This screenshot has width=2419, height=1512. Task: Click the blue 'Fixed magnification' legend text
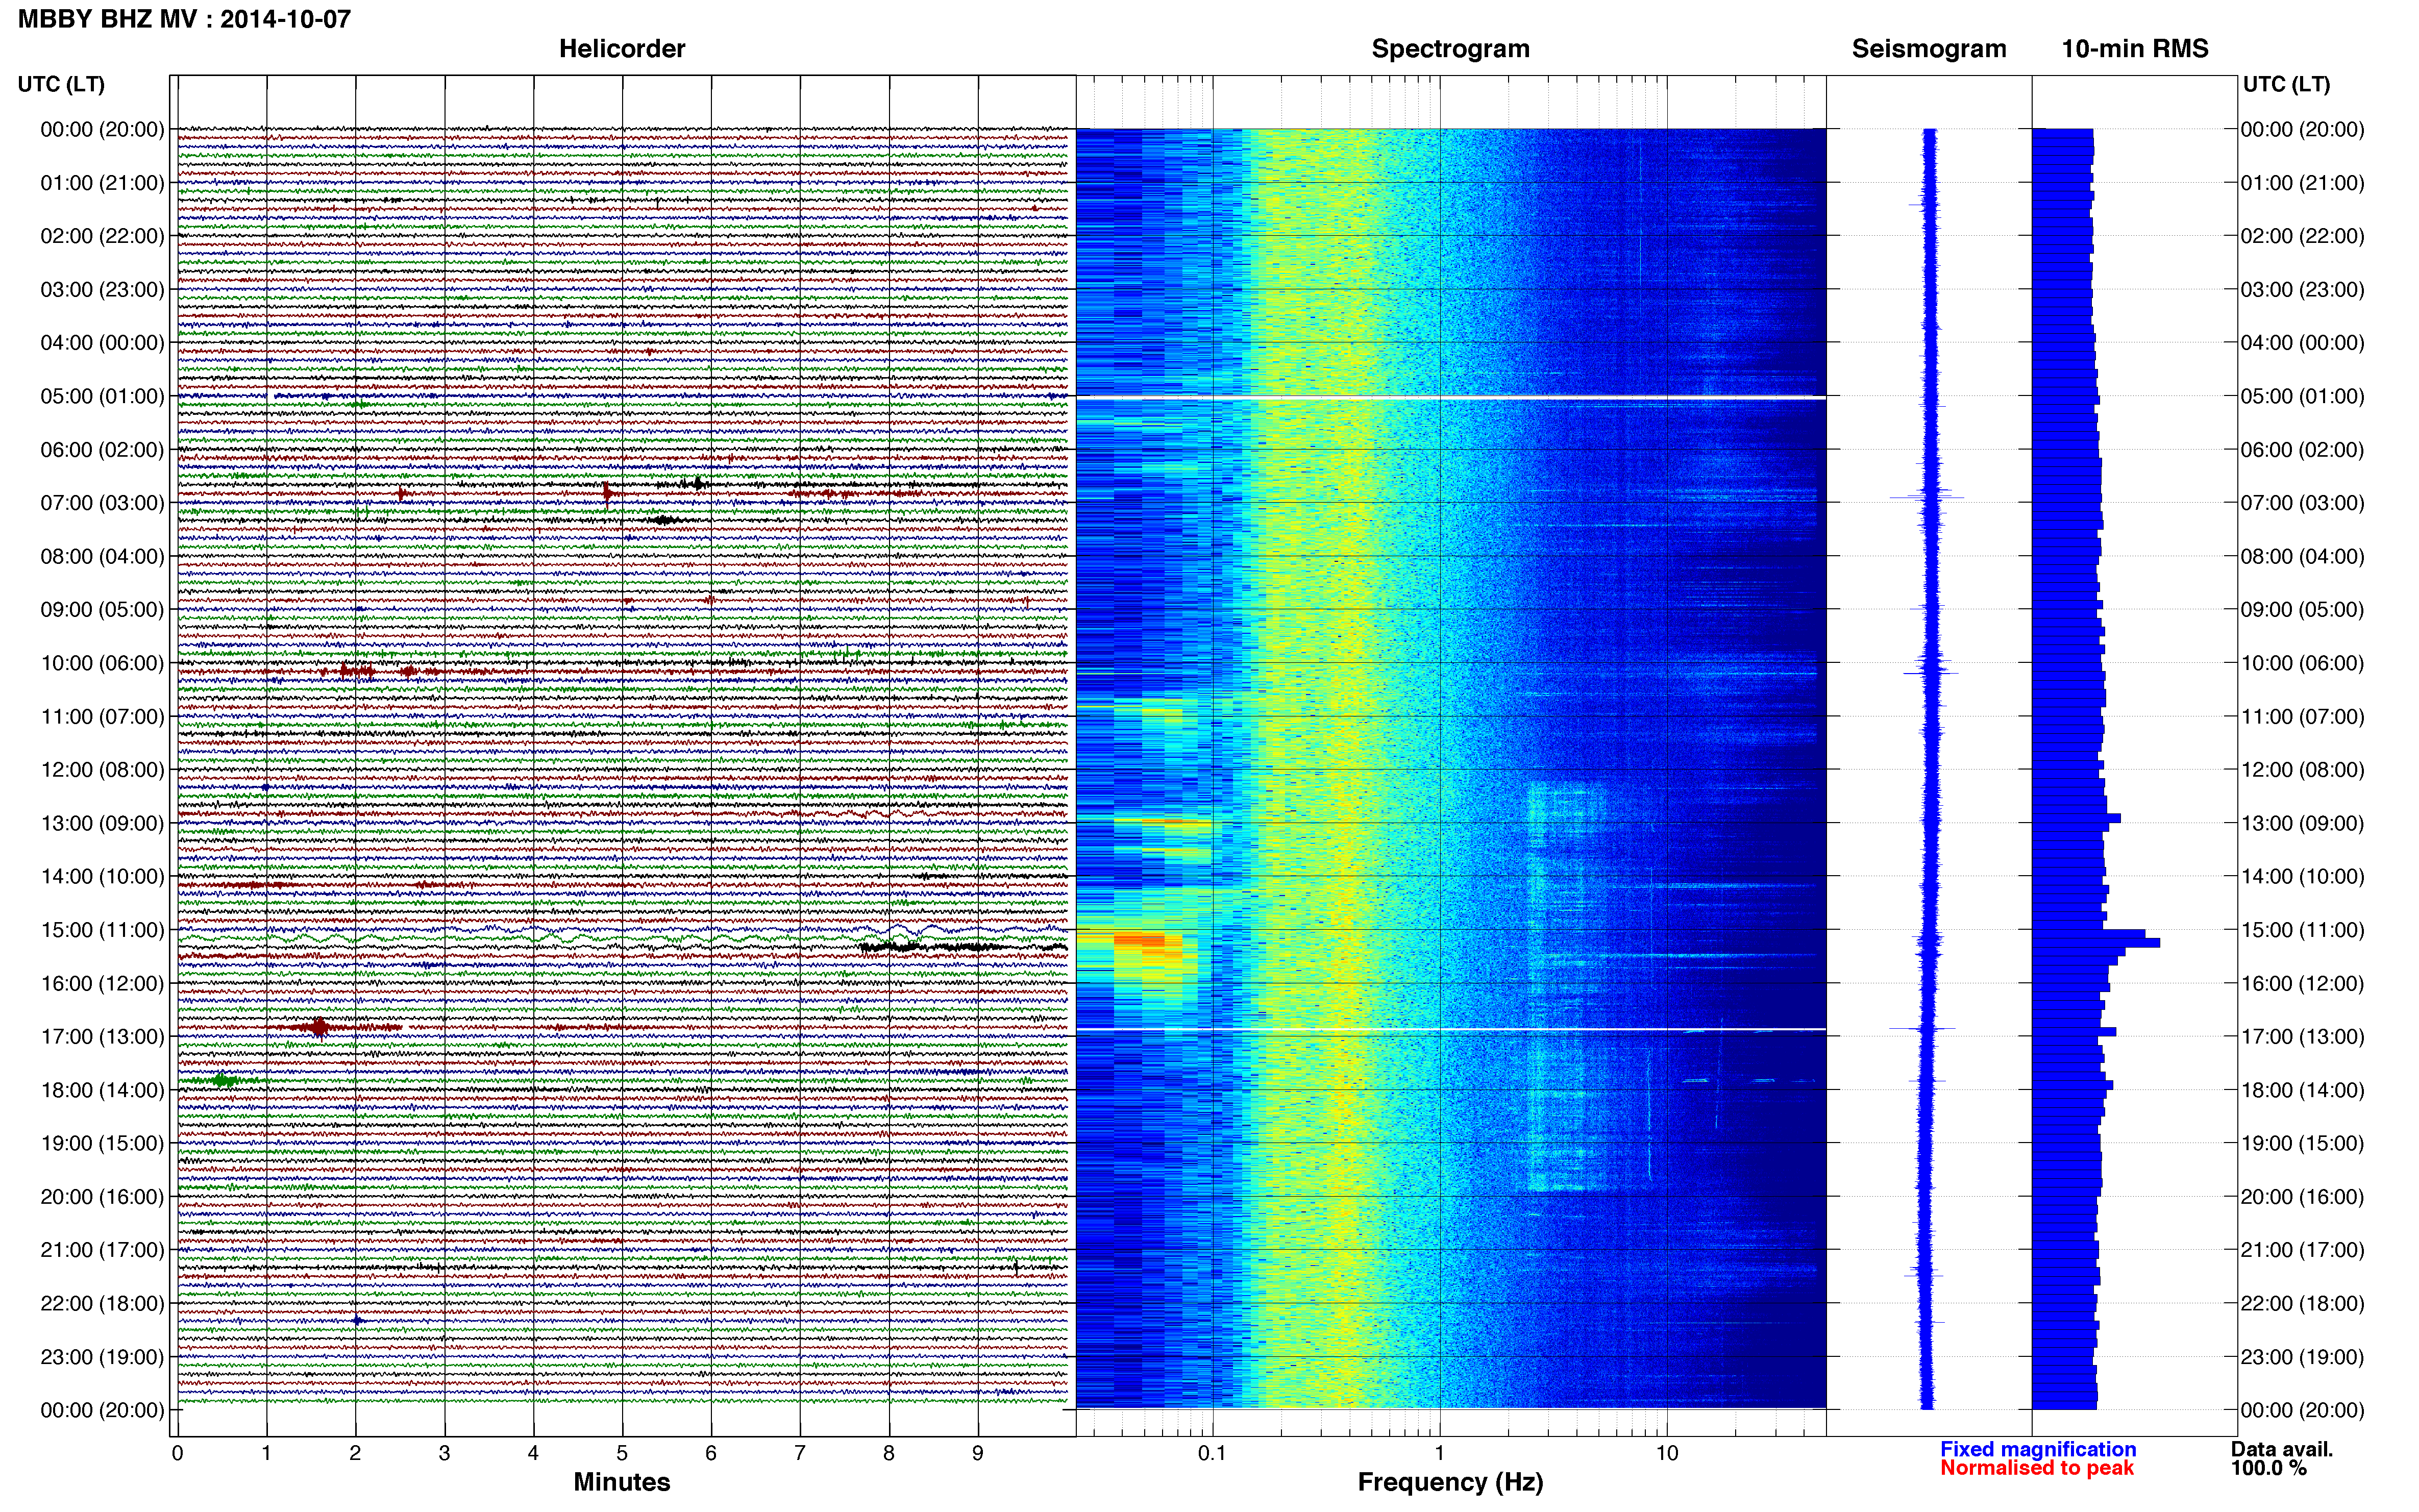pos(2038,1449)
